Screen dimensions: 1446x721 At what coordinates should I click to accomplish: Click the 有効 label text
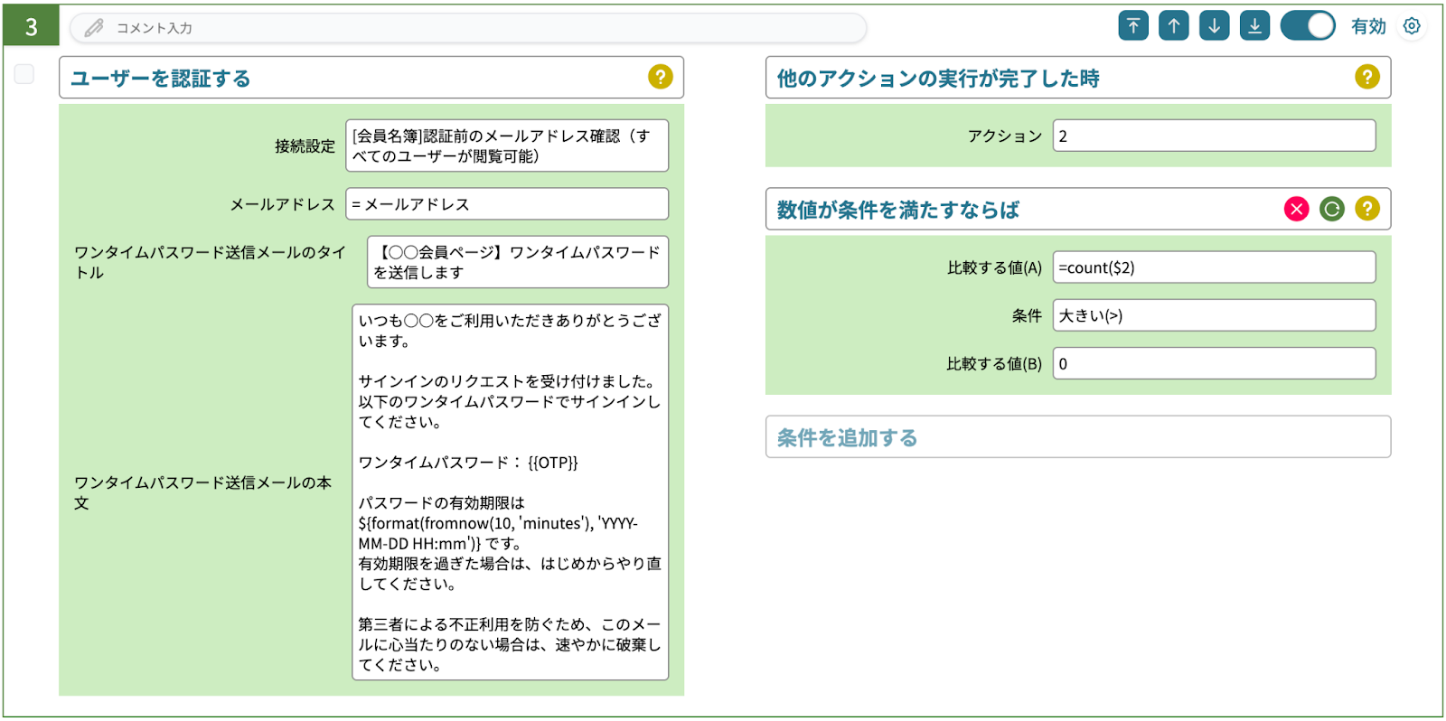coord(1368,26)
